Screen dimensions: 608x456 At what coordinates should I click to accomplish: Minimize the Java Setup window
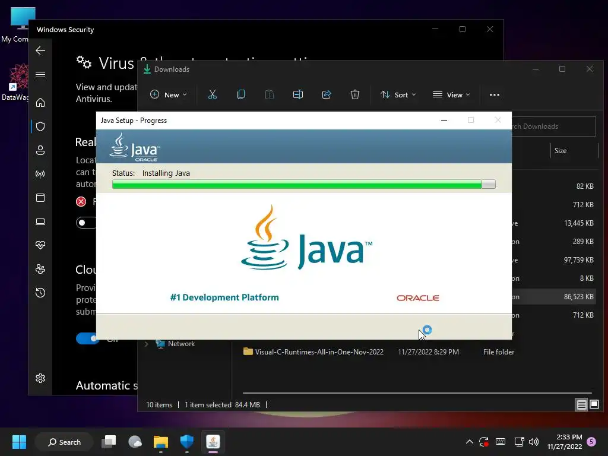tap(444, 120)
